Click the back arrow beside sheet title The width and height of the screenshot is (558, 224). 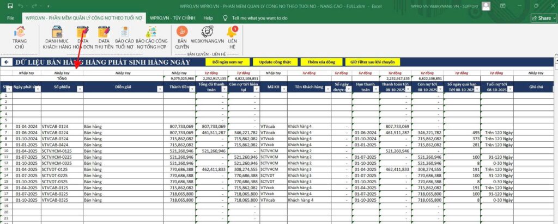(x=7, y=62)
